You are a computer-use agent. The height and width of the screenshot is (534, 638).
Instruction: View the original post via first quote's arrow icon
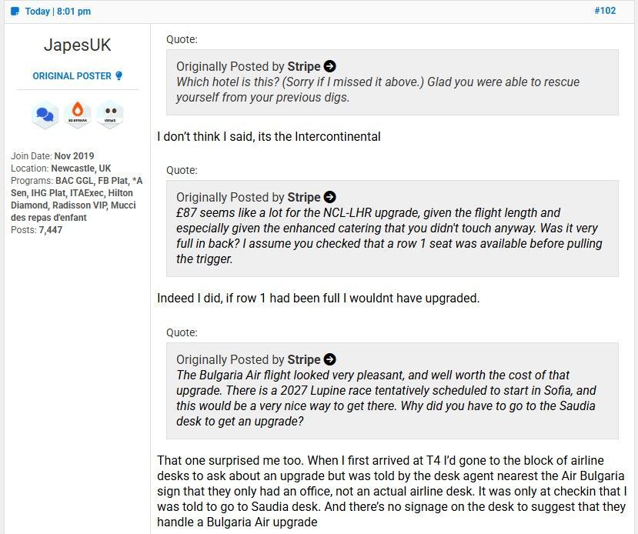(329, 66)
